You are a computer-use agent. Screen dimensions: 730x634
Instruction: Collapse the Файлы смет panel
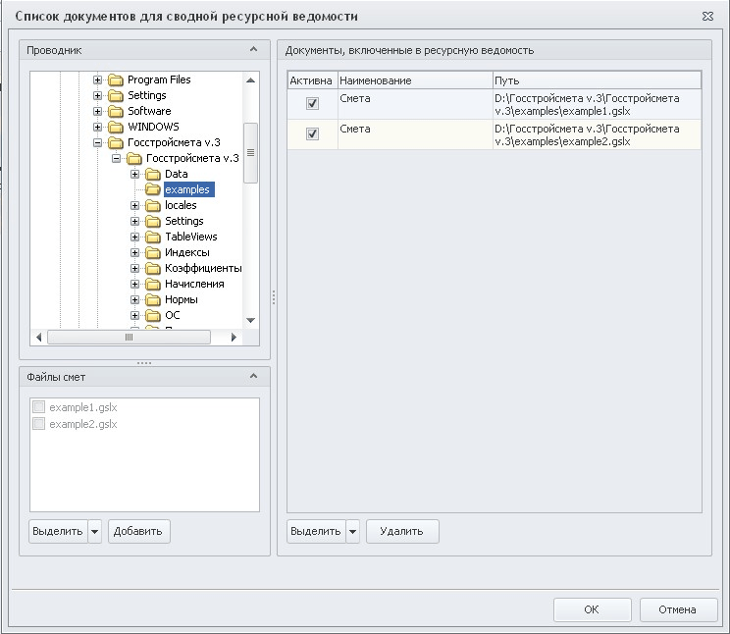click(x=254, y=376)
